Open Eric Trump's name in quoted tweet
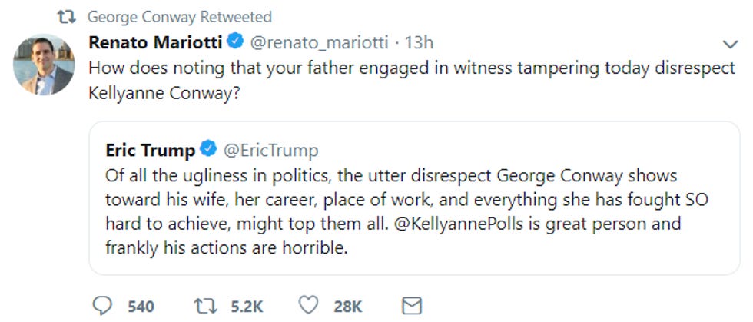Image resolution: width=753 pixels, height=322 pixels. [x=150, y=149]
